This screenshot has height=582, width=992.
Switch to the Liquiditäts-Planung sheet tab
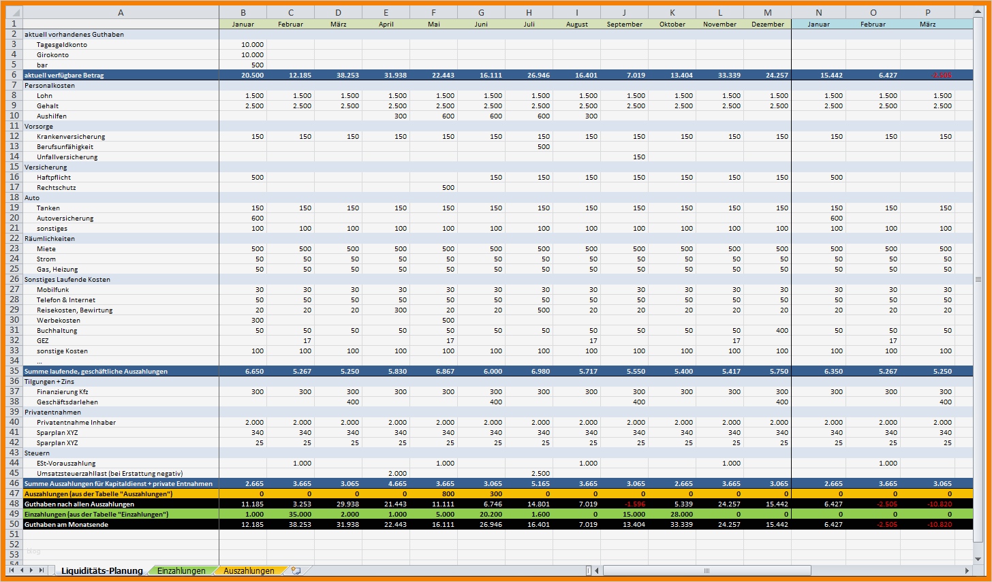[x=102, y=571]
